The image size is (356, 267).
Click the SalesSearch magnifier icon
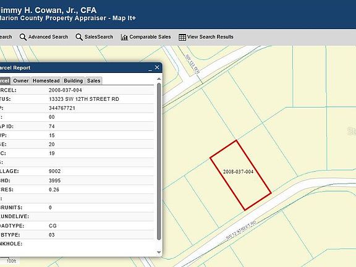tap(79, 37)
